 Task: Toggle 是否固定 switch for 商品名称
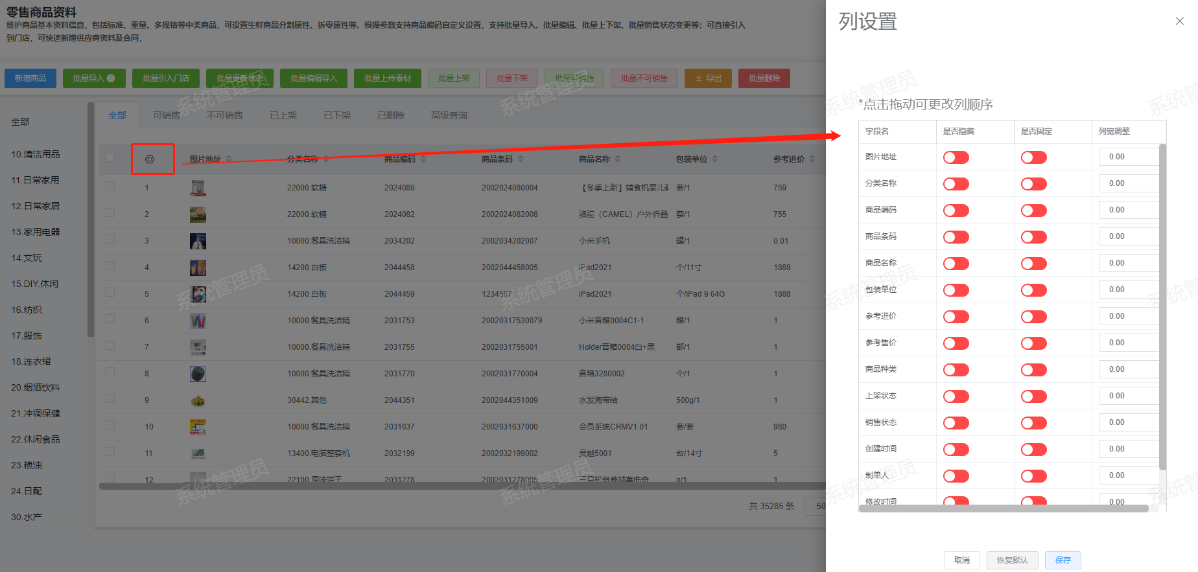coord(1034,264)
